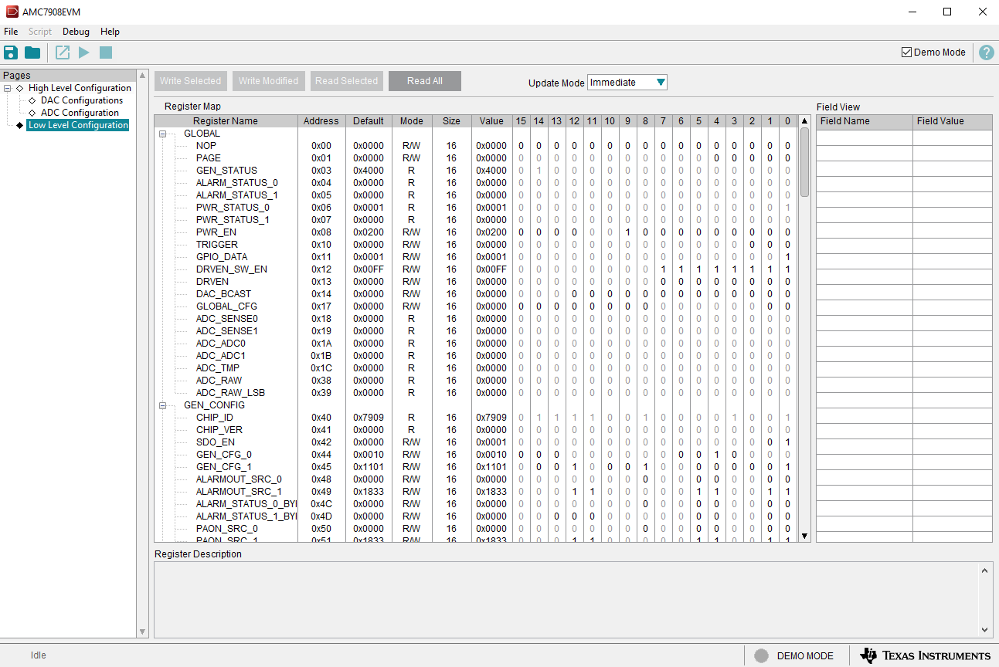Select High Level Configuration page
The image size is (999, 667).
click(80, 88)
